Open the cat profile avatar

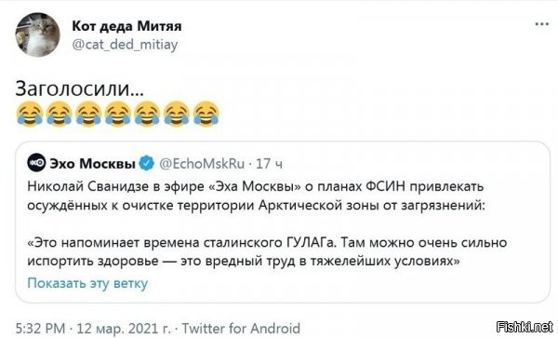38,34
